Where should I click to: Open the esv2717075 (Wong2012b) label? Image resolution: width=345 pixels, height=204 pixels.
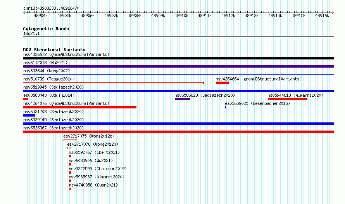click(x=89, y=136)
